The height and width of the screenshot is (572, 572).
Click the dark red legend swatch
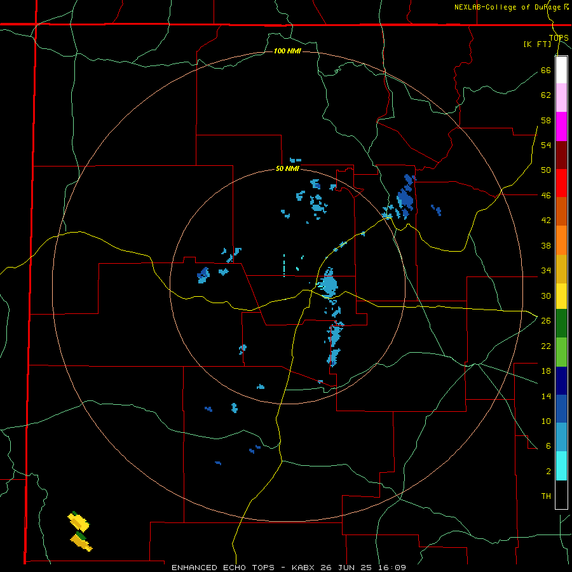pos(561,156)
